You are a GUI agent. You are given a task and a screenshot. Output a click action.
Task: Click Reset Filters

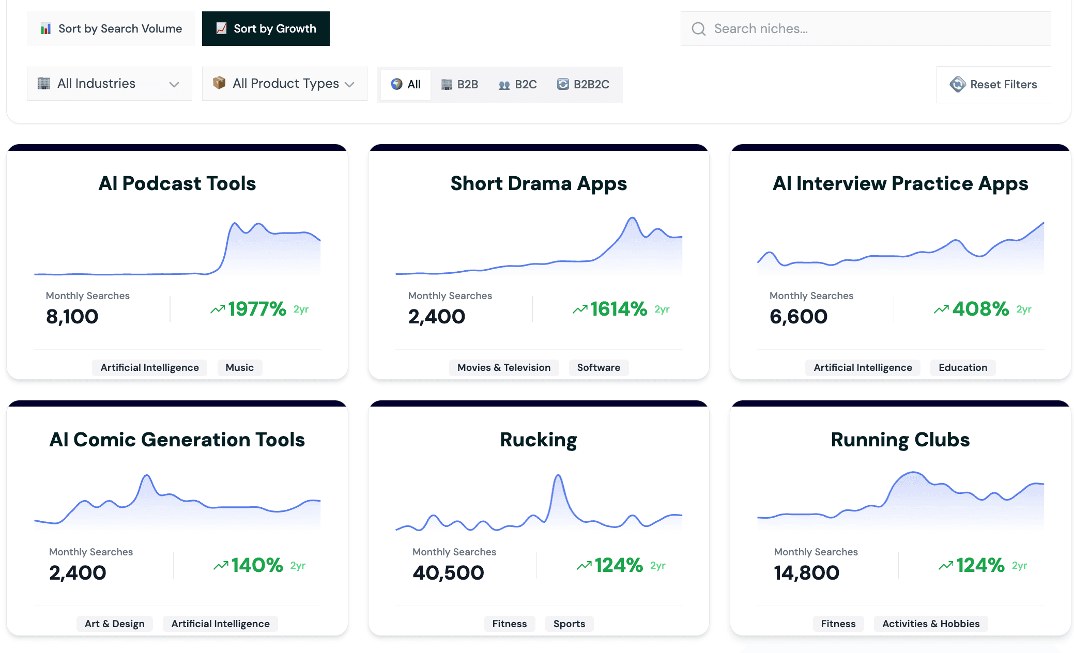pyautogui.click(x=993, y=84)
